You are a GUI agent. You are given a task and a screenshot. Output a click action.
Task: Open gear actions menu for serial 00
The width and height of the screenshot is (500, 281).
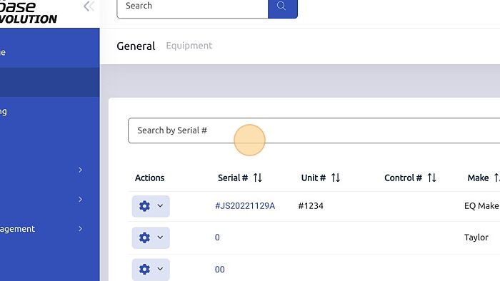click(x=151, y=270)
